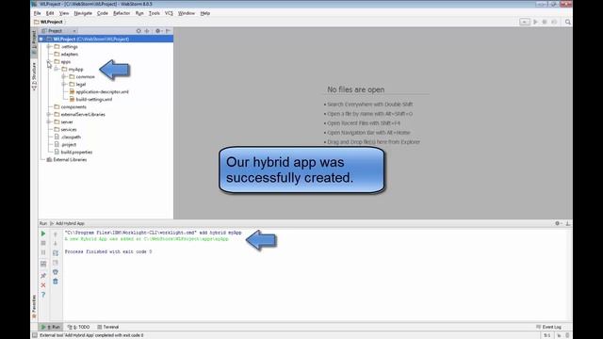
Task: Click the restore layout icon in Run panel
Action: pos(43,264)
